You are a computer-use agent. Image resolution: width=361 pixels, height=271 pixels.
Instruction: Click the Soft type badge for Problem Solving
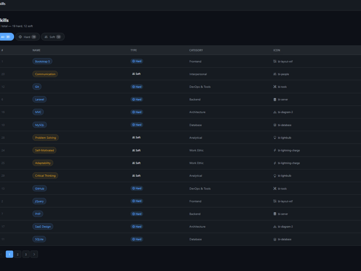click(x=136, y=137)
